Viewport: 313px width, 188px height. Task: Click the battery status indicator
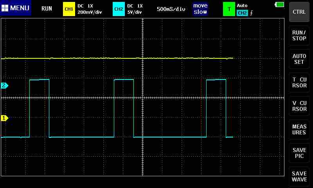click(280, 4)
